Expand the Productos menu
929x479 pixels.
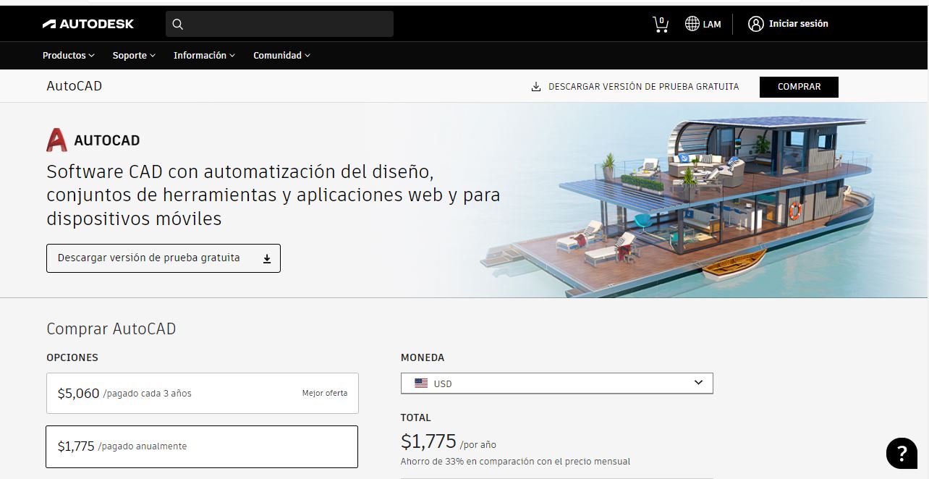69,55
